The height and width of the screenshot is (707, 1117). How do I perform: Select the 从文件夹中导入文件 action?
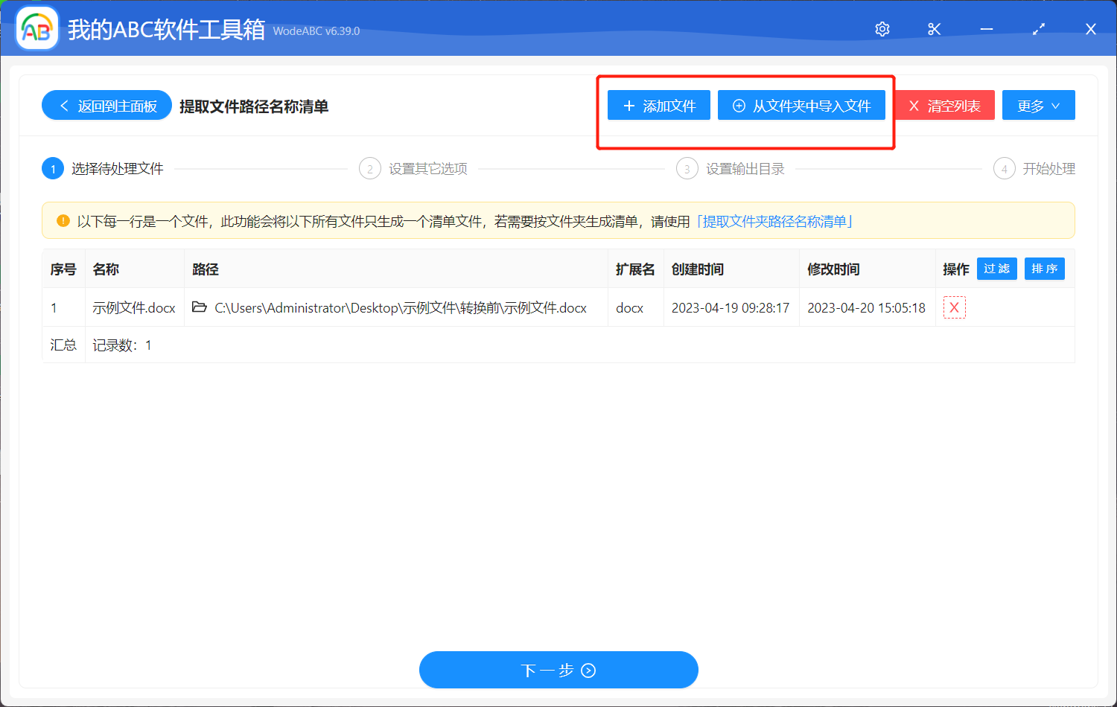(x=801, y=105)
